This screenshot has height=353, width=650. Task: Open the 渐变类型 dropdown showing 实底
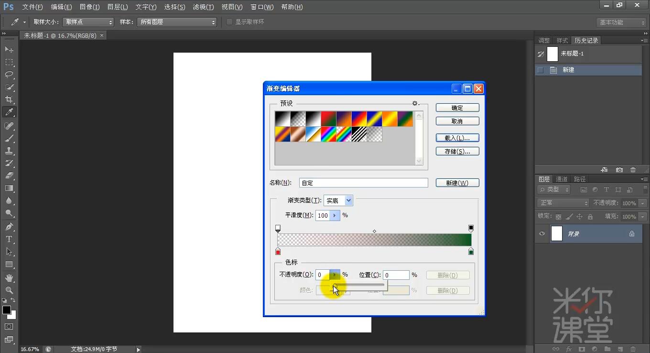[338, 200]
